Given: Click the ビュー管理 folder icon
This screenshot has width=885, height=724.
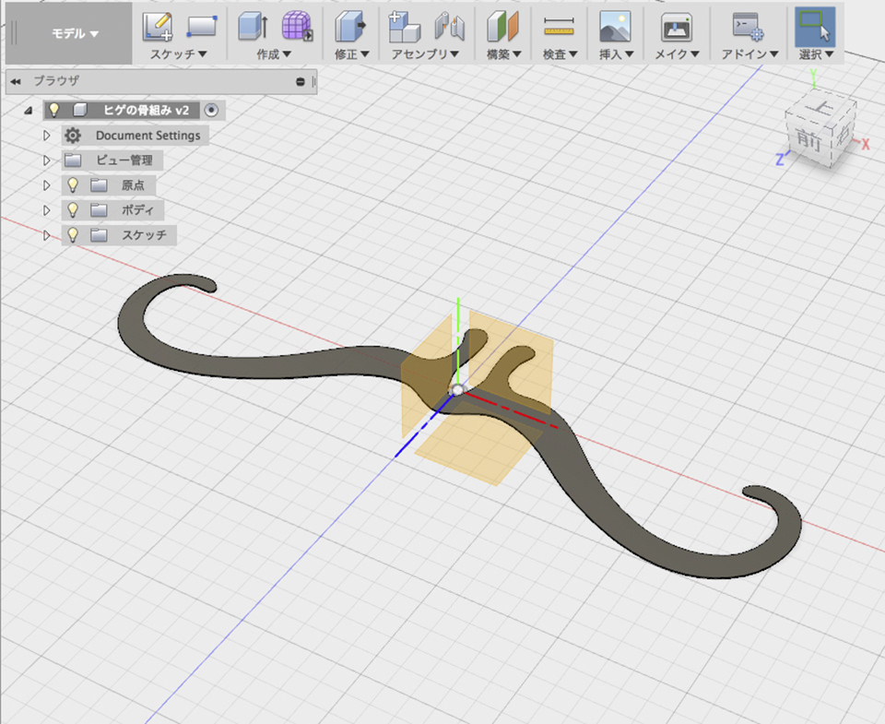Looking at the screenshot, I should click(72, 160).
